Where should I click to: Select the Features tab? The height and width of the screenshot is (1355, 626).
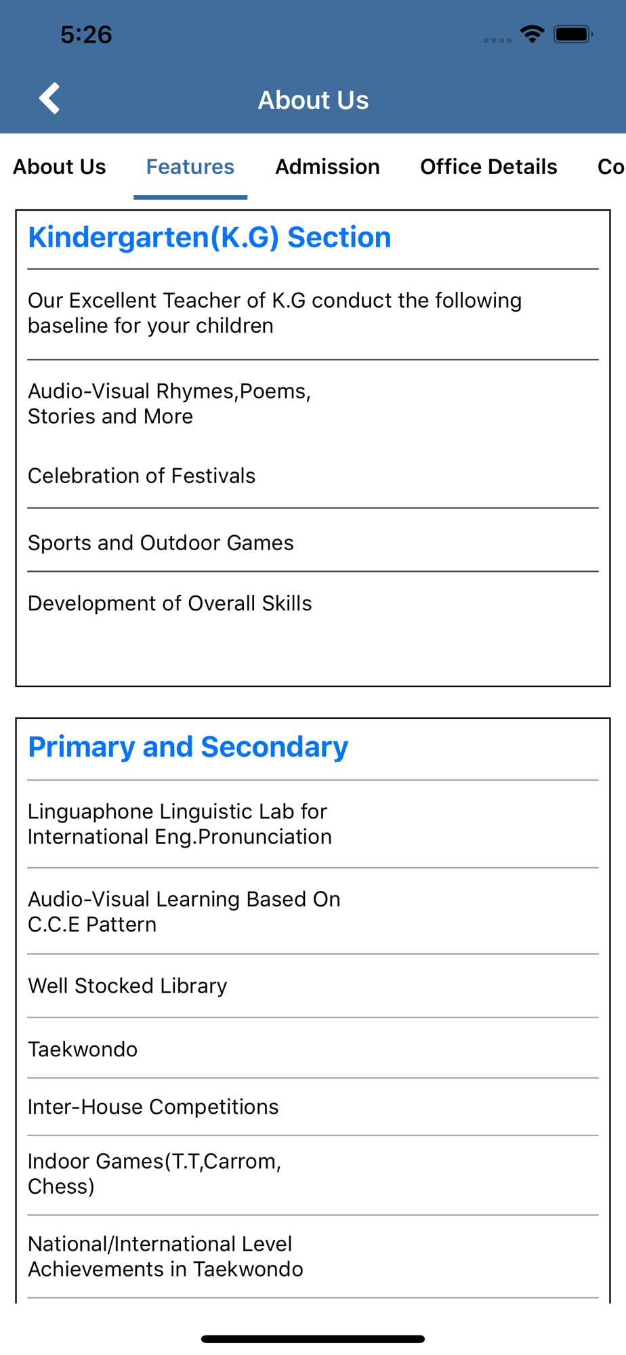point(190,167)
